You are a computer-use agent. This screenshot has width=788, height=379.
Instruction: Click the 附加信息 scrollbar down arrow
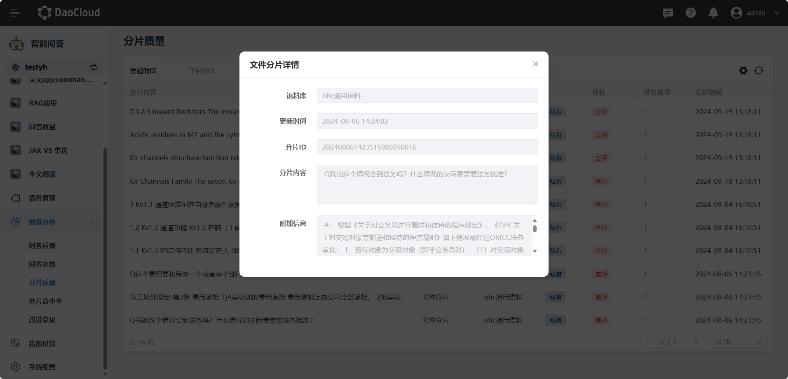pos(535,250)
